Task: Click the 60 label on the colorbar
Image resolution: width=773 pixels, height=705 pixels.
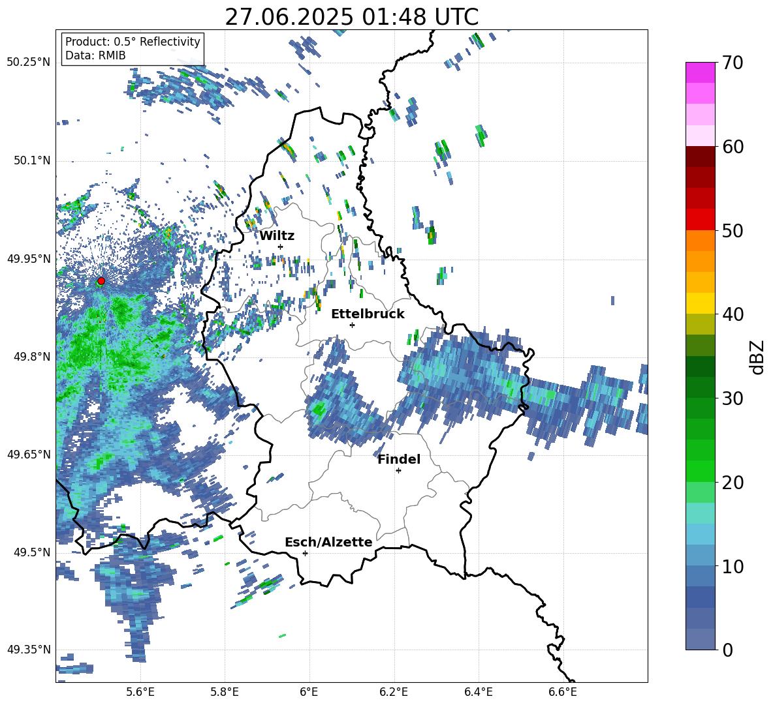Action: click(x=732, y=147)
